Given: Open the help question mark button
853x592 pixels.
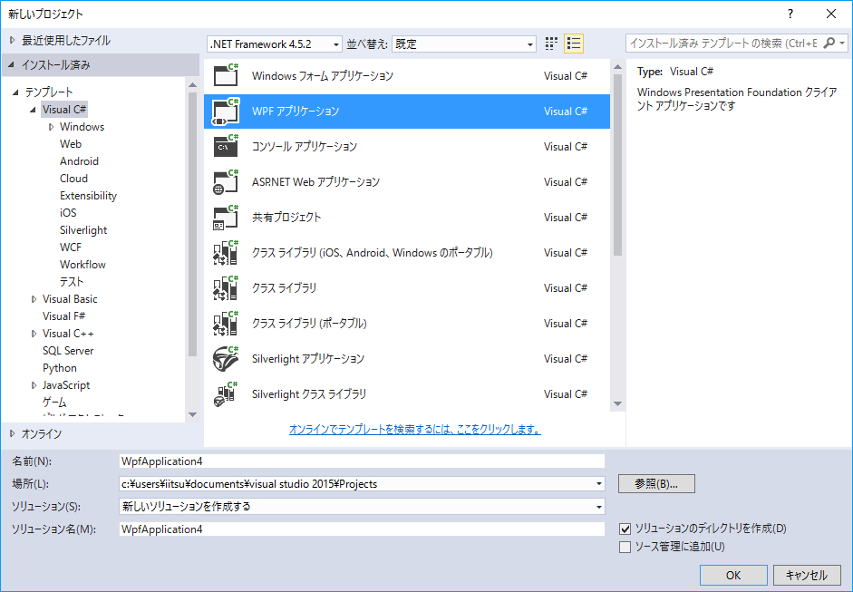Looking at the screenshot, I should pos(790,14).
